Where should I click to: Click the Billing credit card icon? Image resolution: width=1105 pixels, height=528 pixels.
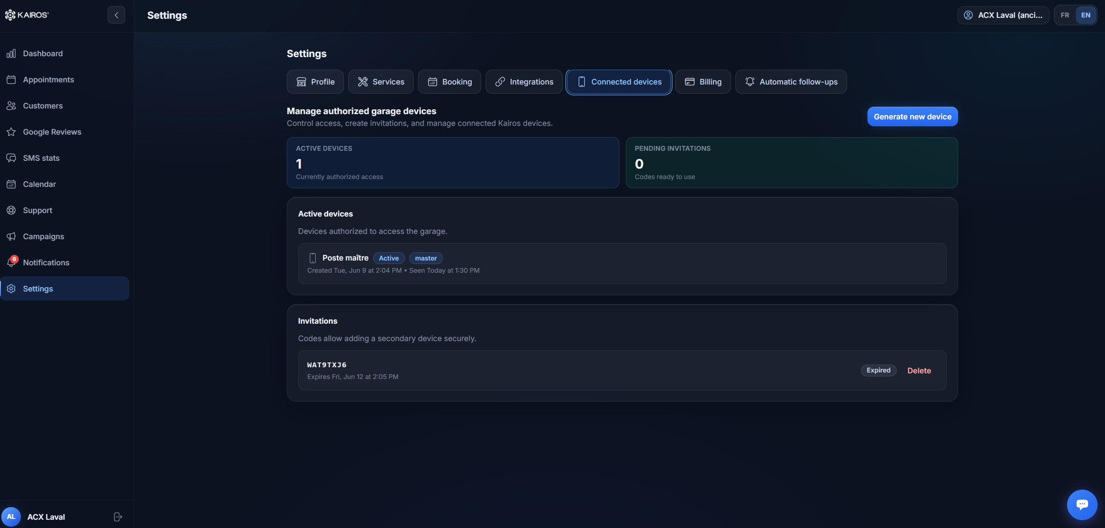(690, 81)
